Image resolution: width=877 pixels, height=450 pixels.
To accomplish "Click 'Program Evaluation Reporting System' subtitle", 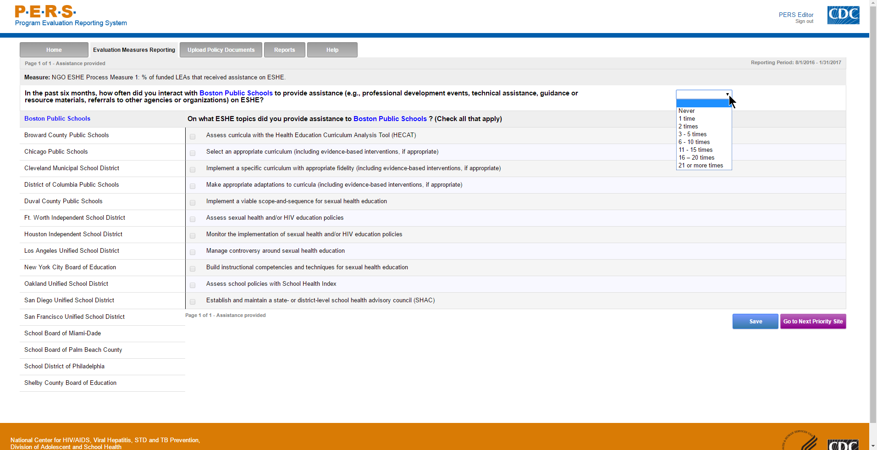I will [71, 23].
